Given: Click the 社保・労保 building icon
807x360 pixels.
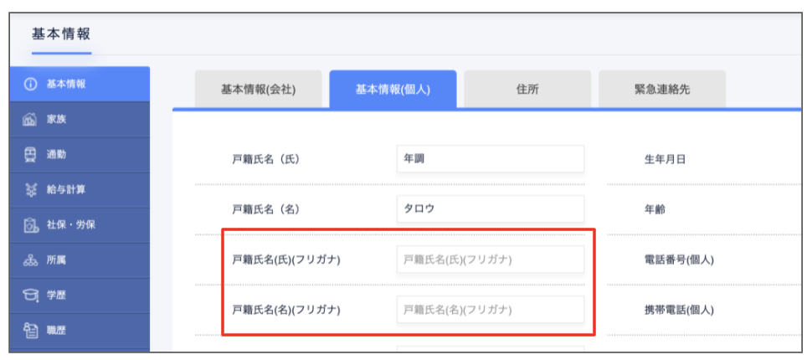Looking at the screenshot, I should (31, 225).
